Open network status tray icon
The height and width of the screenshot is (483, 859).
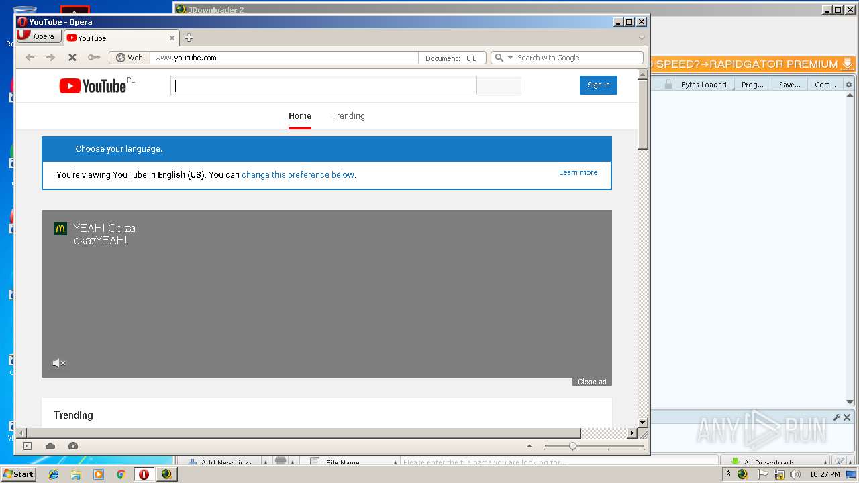778,474
